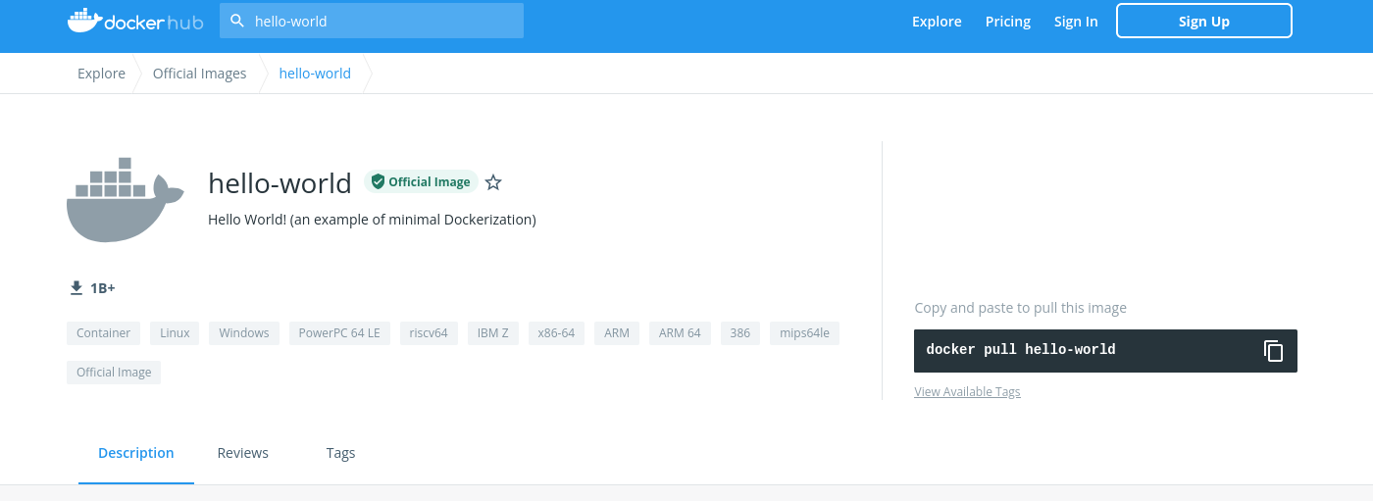Switch to the Tags tab

[x=340, y=453]
